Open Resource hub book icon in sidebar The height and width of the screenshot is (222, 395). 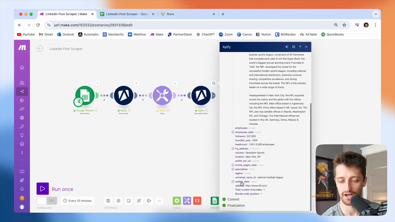[x=22, y=171]
